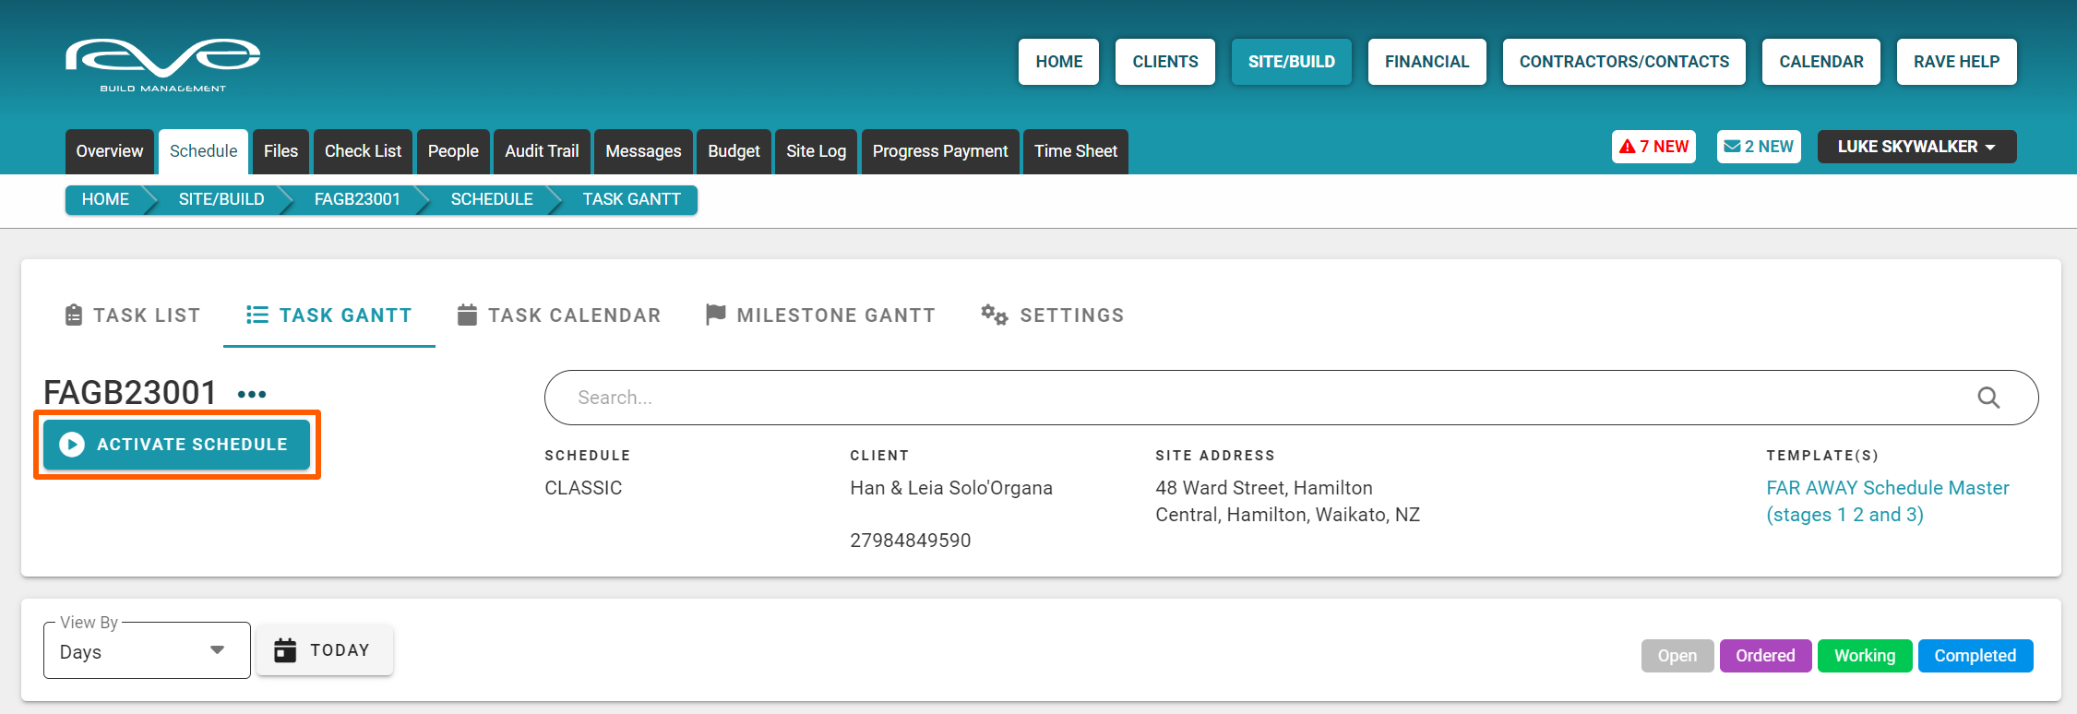
Task: Open the schedule SETTINGS tab
Action: point(1053,315)
